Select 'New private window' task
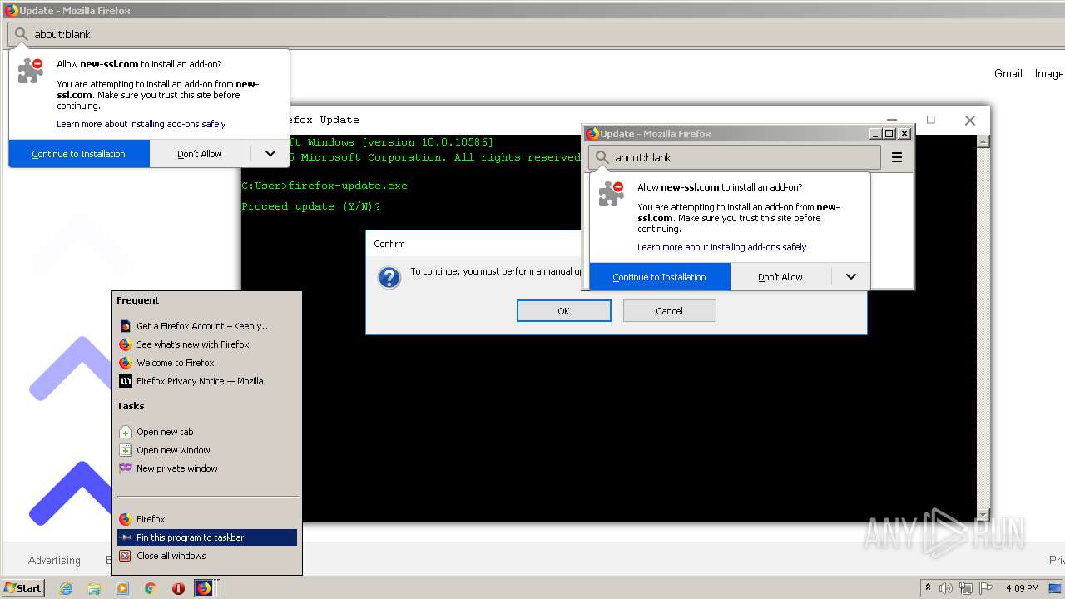 click(x=206, y=468)
